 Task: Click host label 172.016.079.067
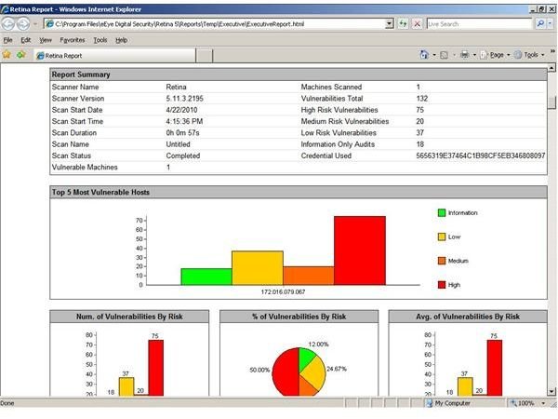[x=283, y=291]
